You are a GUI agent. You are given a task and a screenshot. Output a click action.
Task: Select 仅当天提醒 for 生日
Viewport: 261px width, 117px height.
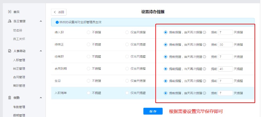tap(127, 81)
